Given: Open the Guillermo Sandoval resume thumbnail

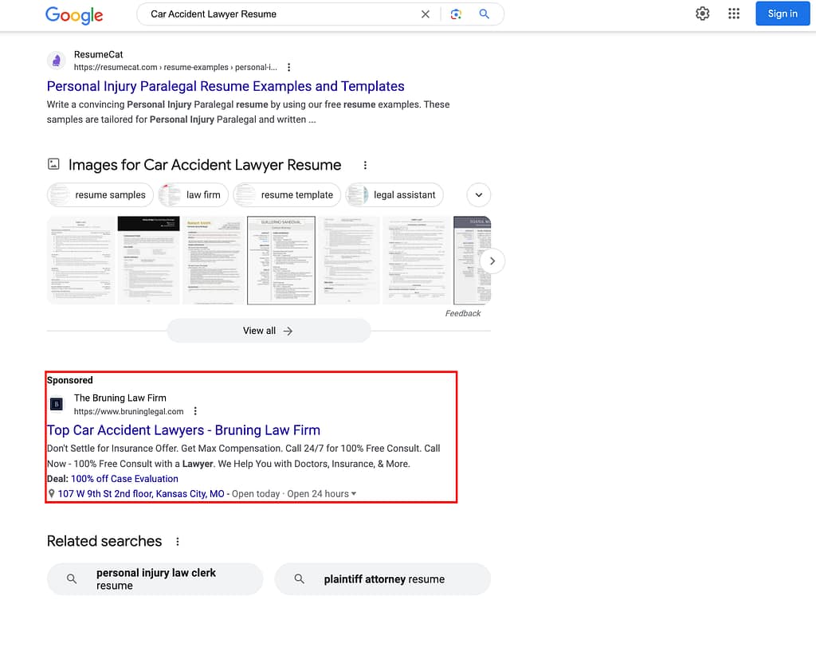Looking at the screenshot, I should [x=281, y=261].
